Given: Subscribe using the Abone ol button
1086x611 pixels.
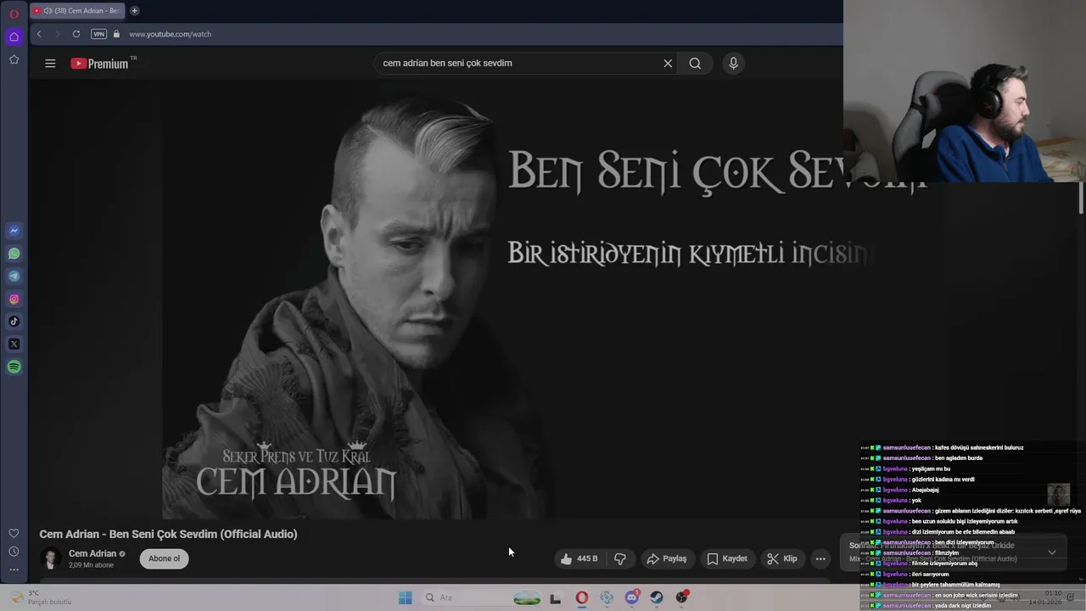Looking at the screenshot, I should pyautogui.click(x=164, y=558).
